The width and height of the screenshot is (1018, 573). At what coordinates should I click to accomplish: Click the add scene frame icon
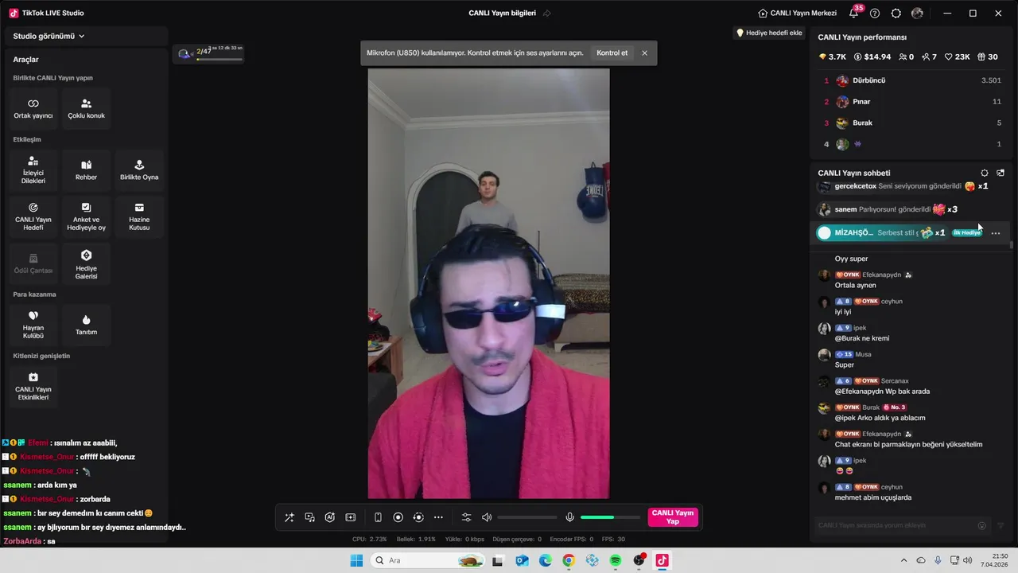tap(351, 517)
